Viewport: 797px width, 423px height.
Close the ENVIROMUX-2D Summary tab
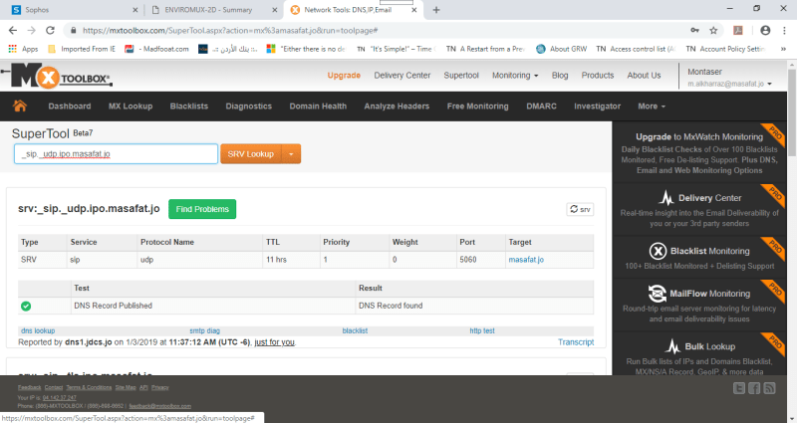[x=275, y=10]
